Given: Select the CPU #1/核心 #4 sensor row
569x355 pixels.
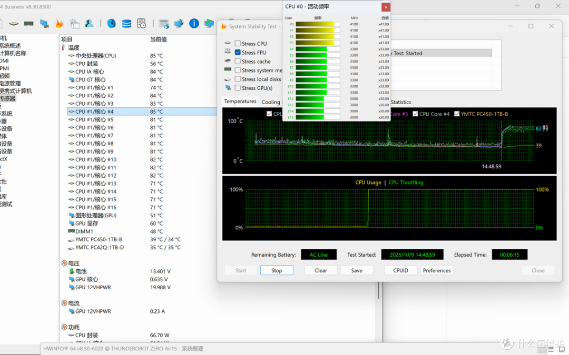Looking at the screenshot, I should coord(142,111).
